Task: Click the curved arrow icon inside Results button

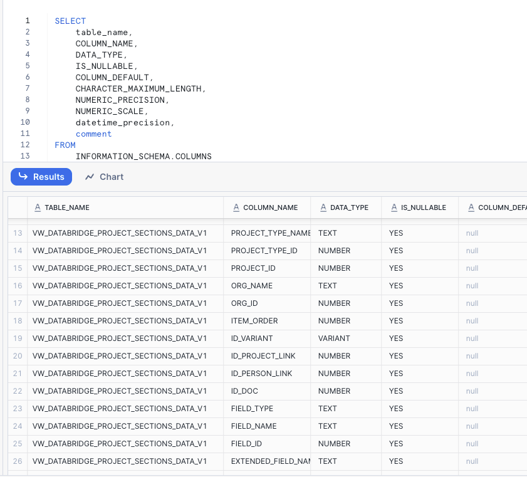Action: (21, 177)
